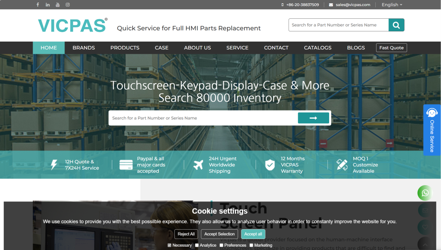Click the airplane shipping icon
Viewport: 441px width, 250px height.
(198, 165)
